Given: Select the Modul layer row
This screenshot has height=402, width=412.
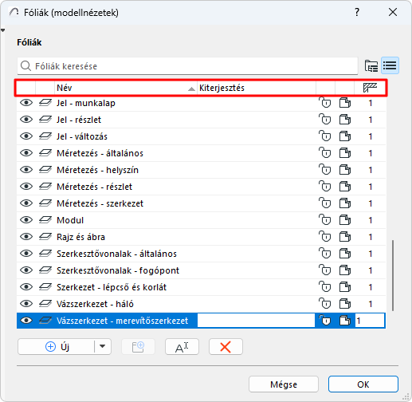Looking at the screenshot, I should pos(201,220).
